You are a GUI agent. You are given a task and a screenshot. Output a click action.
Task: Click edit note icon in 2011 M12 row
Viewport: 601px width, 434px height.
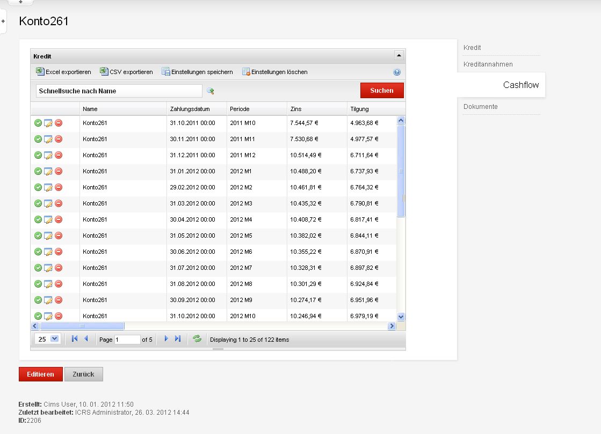[48, 155]
